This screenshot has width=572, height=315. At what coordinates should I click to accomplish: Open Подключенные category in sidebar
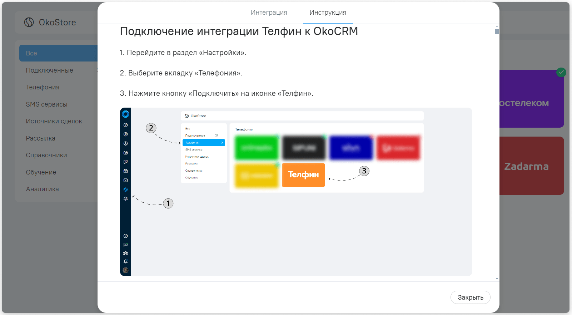[49, 70]
